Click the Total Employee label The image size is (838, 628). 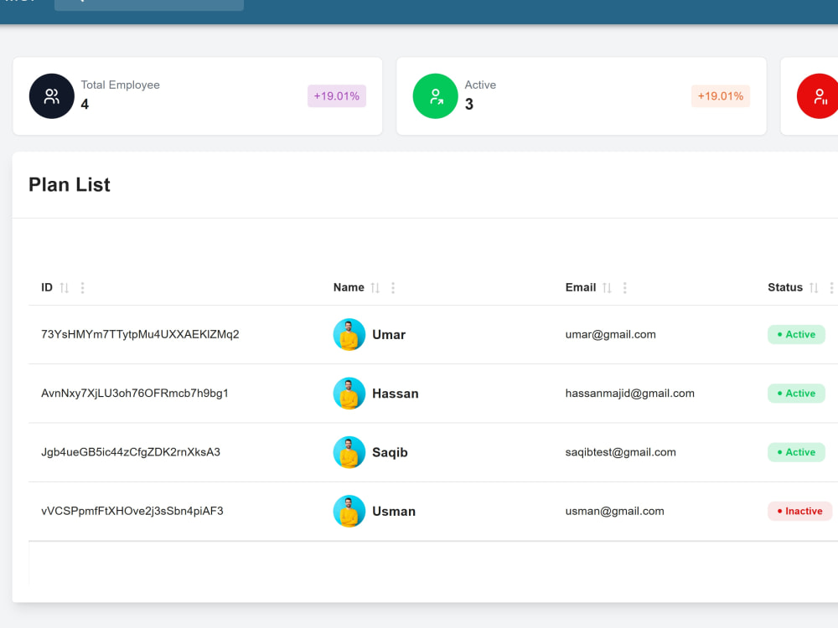pyautogui.click(x=120, y=85)
